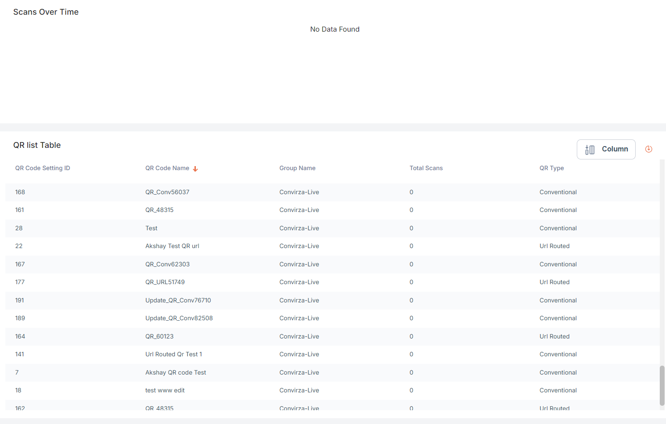Click the orange download icon beside Column

[x=649, y=149]
